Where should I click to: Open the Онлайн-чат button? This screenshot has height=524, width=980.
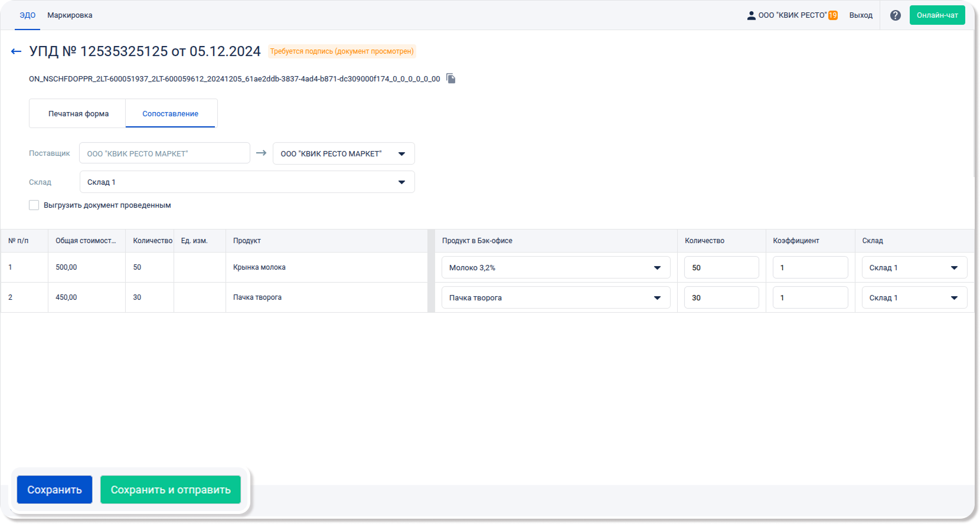[937, 15]
